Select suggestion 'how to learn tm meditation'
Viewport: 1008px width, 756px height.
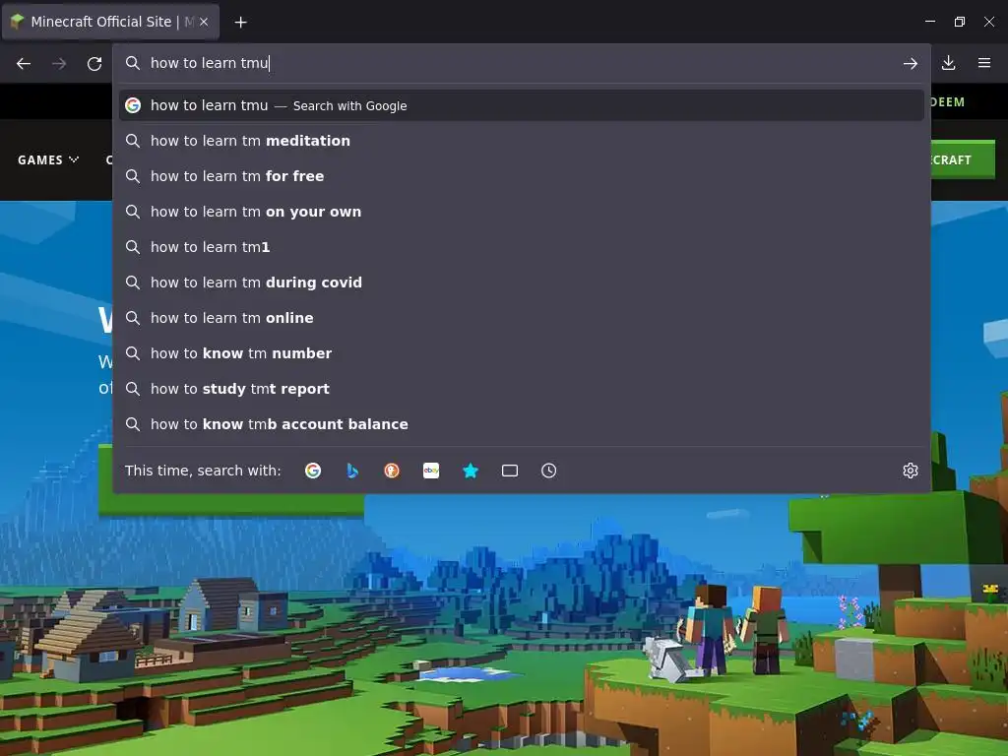(x=522, y=141)
